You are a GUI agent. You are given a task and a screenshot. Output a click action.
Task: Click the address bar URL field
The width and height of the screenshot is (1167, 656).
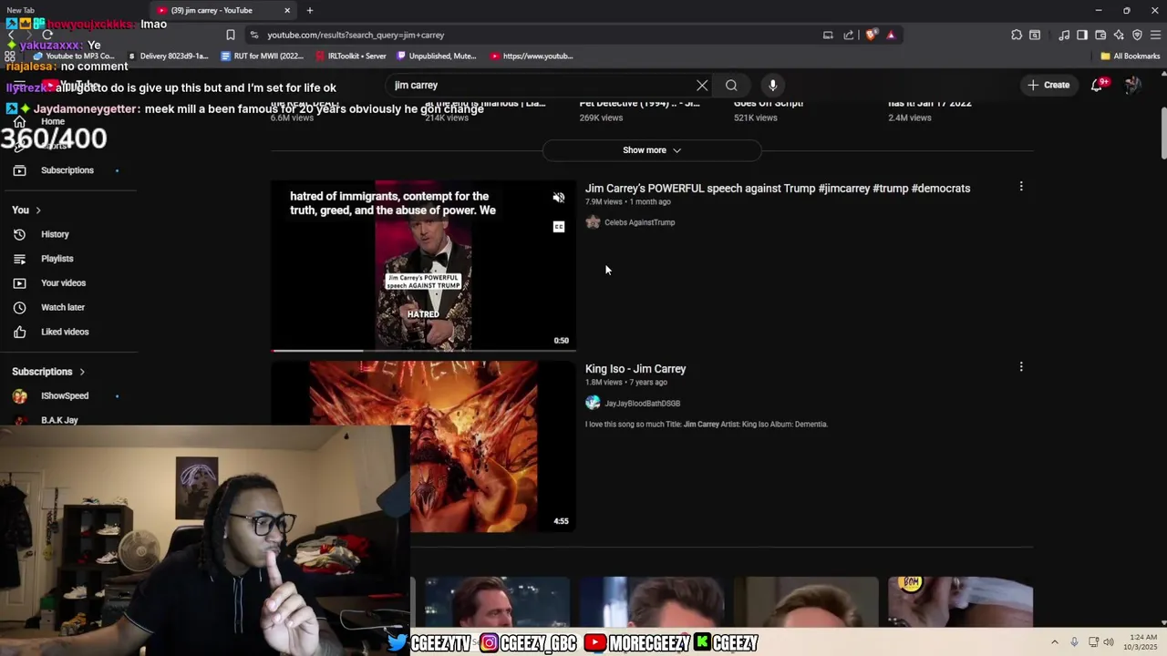[x=538, y=35]
